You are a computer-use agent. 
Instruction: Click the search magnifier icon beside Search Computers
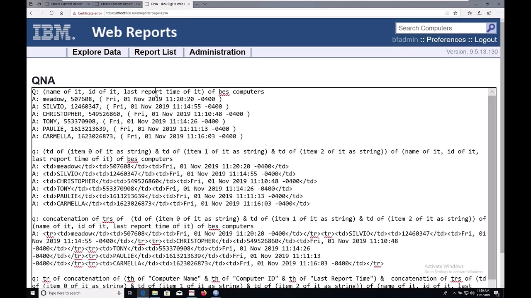coord(491,28)
